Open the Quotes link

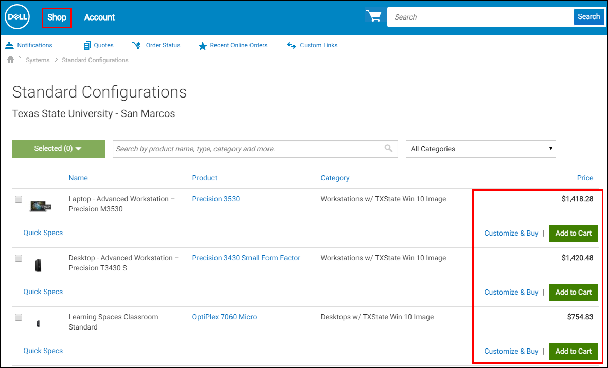click(103, 45)
